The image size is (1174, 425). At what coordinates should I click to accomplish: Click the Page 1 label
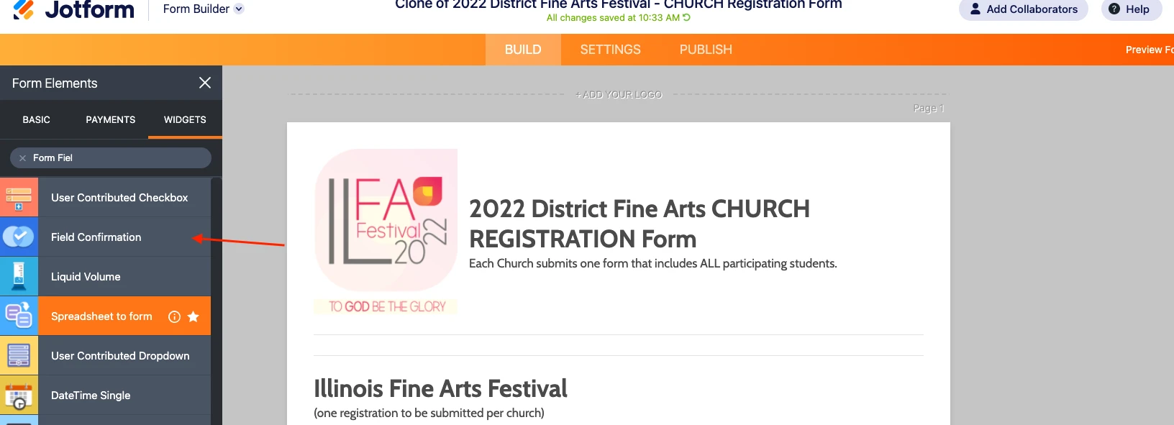click(929, 109)
